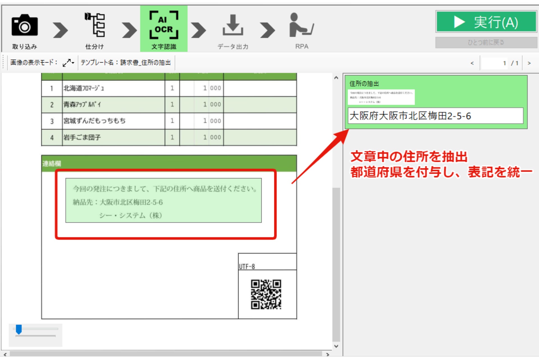
Task: Select the RPA person icon
Action: (x=301, y=26)
